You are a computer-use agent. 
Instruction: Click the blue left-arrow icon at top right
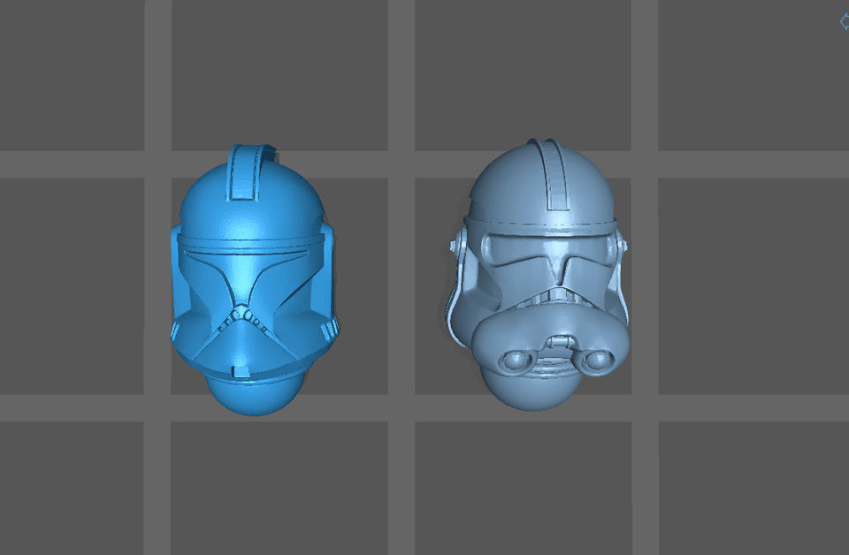click(x=844, y=21)
